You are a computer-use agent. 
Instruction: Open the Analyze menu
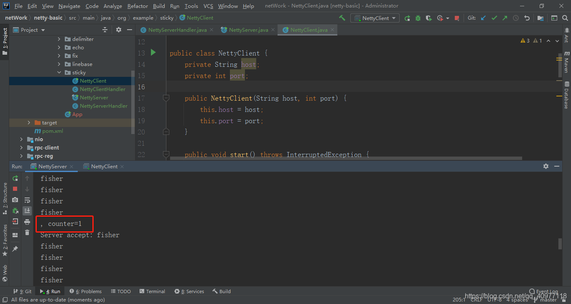tap(112, 6)
